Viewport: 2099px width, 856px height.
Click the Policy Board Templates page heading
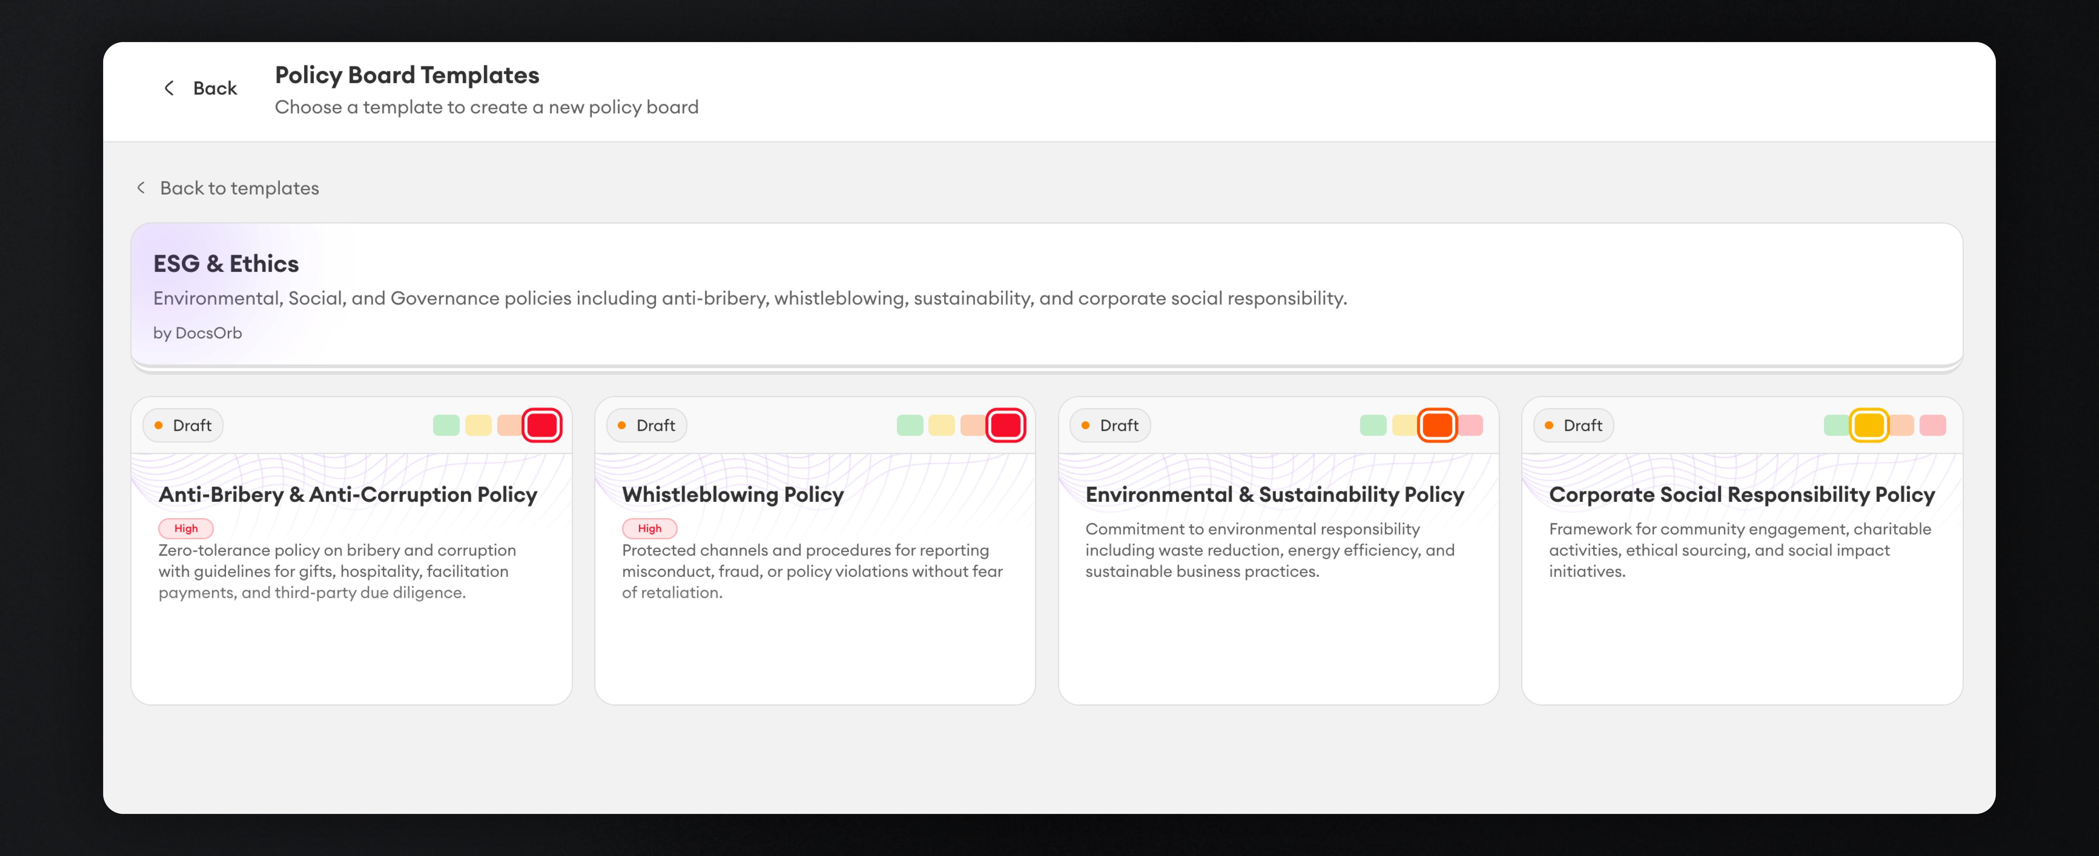[x=407, y=75]
